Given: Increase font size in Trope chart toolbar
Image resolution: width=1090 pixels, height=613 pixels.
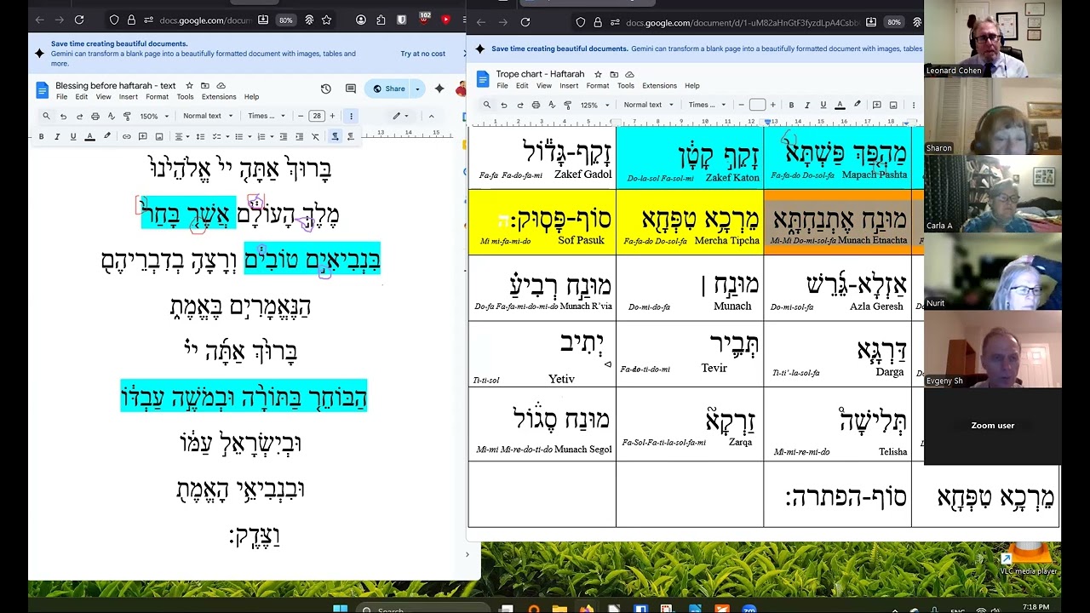Looking at the screenshot, I should click(772, 105).
